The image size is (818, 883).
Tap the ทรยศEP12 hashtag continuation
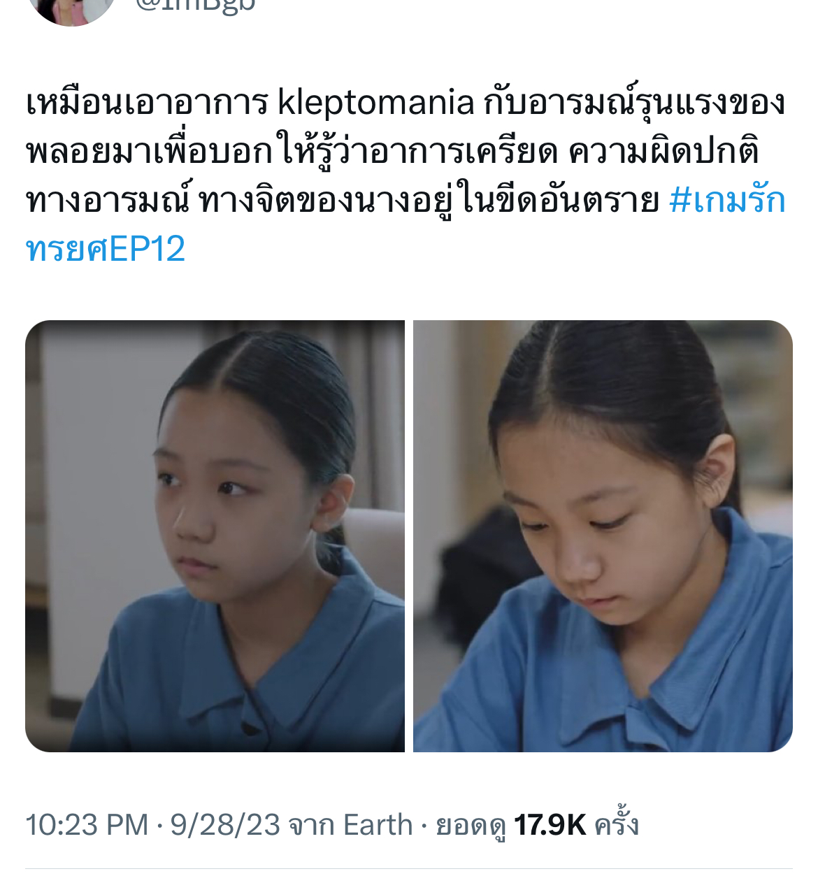[x=106, y=250]
